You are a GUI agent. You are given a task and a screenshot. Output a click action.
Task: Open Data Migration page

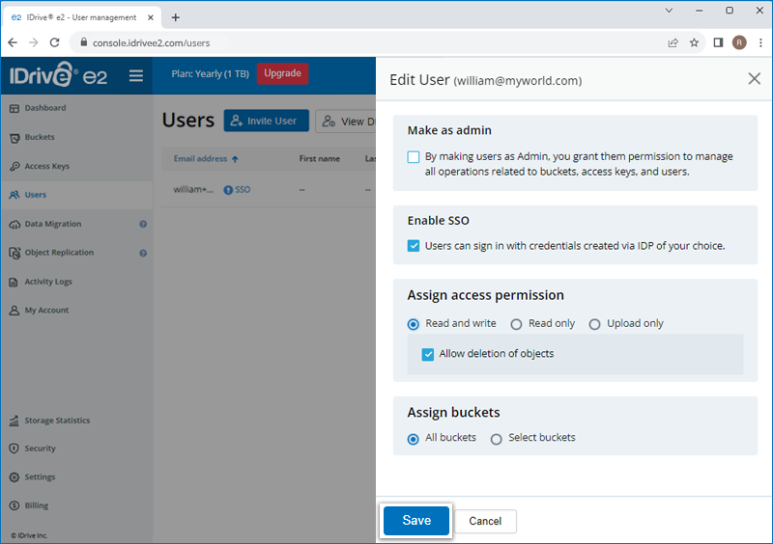pos(52,224)
